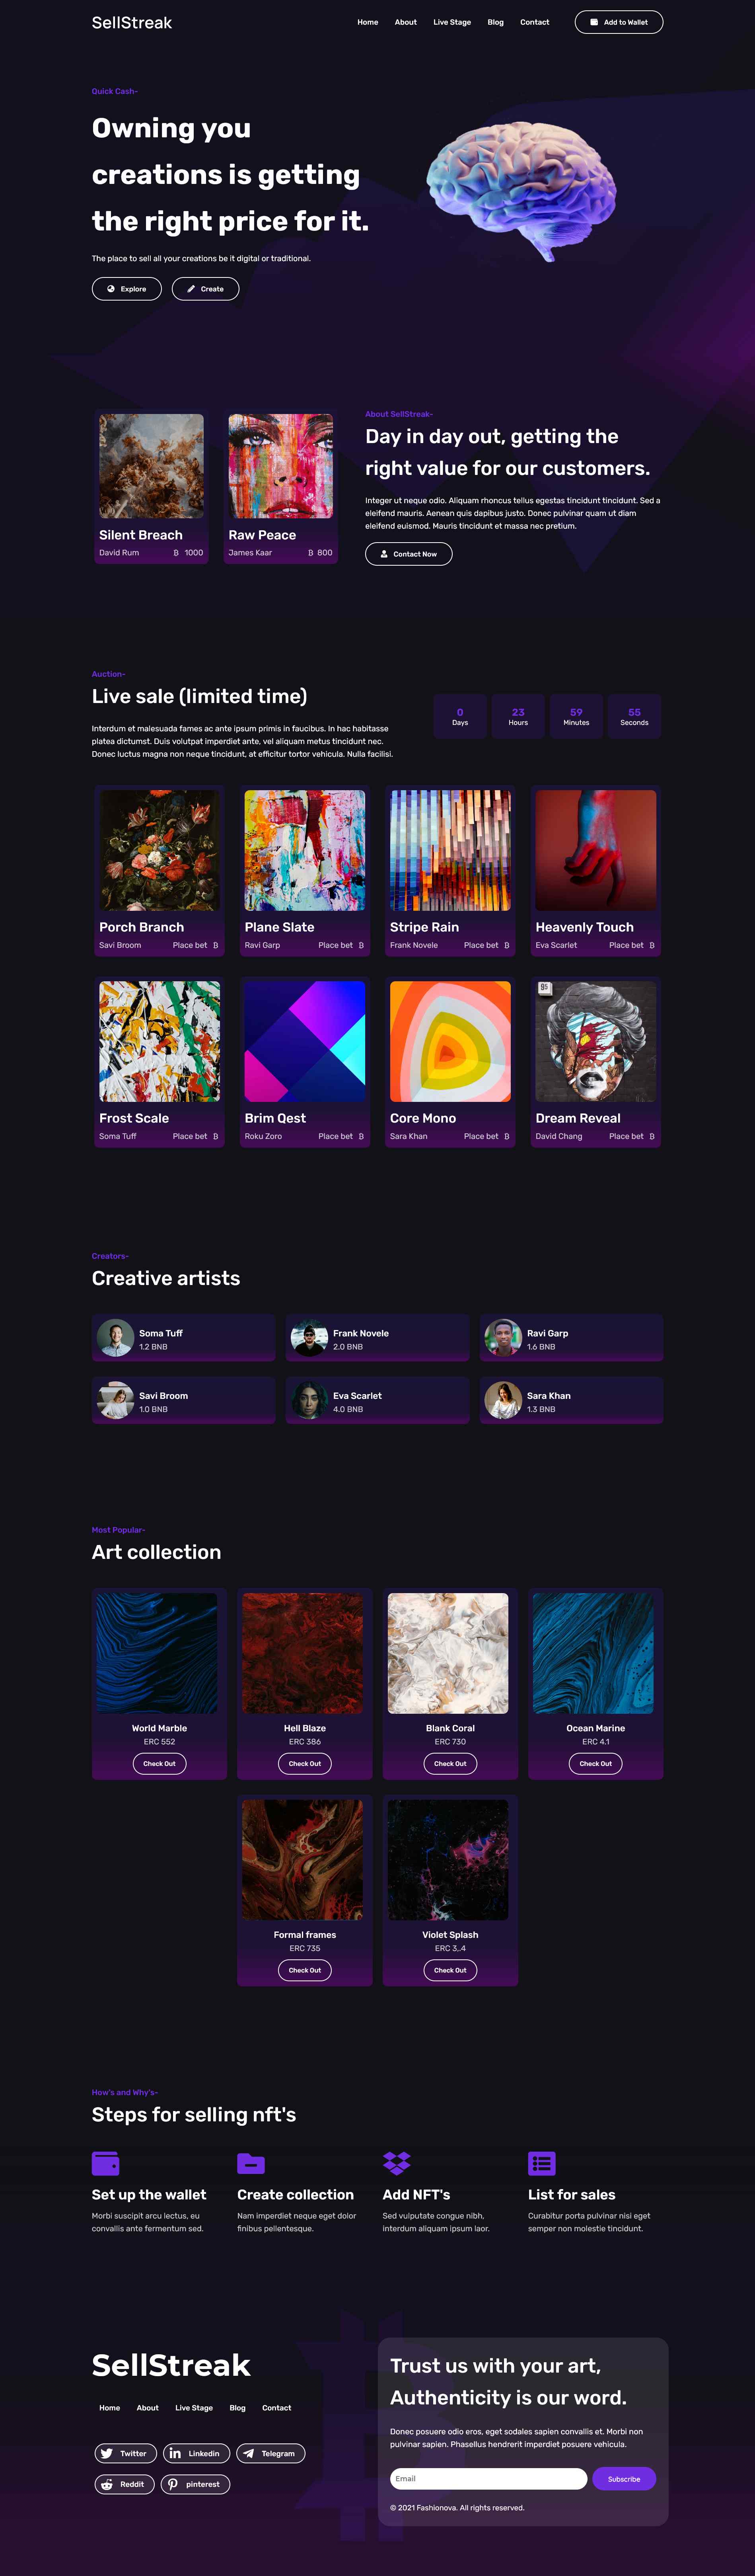Open Blog in top navigation menu

495,22
